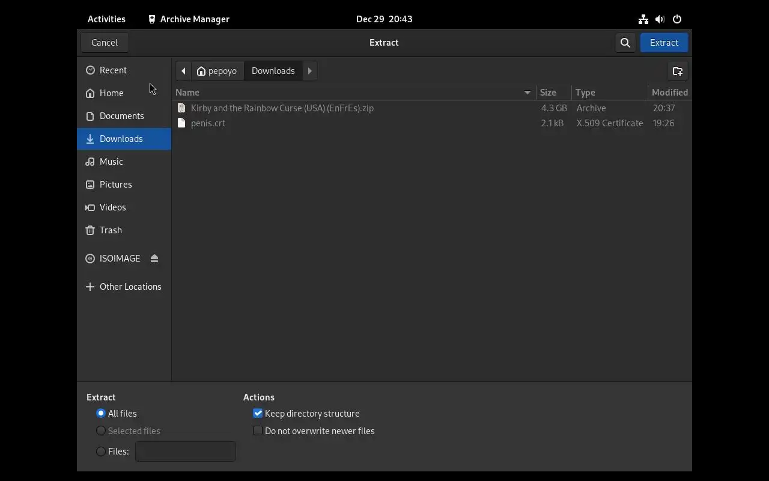The height and width of the screenshot is (481, 769).
Task: Click the search magnifier icon
Action: tap(625, 43)
